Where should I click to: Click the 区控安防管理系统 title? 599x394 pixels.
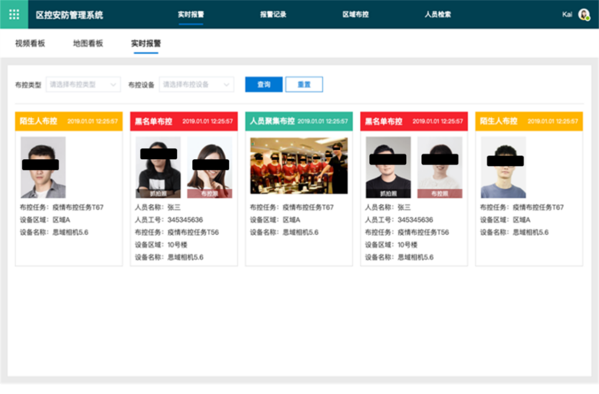[69, 15]
